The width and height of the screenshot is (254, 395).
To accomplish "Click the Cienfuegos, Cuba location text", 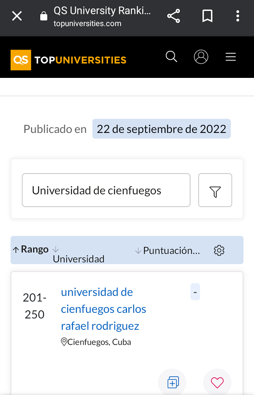I will [99, 342].
